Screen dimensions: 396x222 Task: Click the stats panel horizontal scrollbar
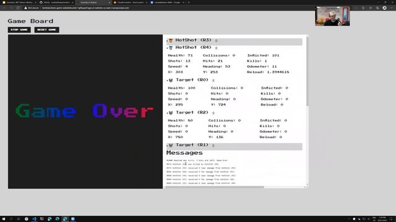(x=215, y=187)
